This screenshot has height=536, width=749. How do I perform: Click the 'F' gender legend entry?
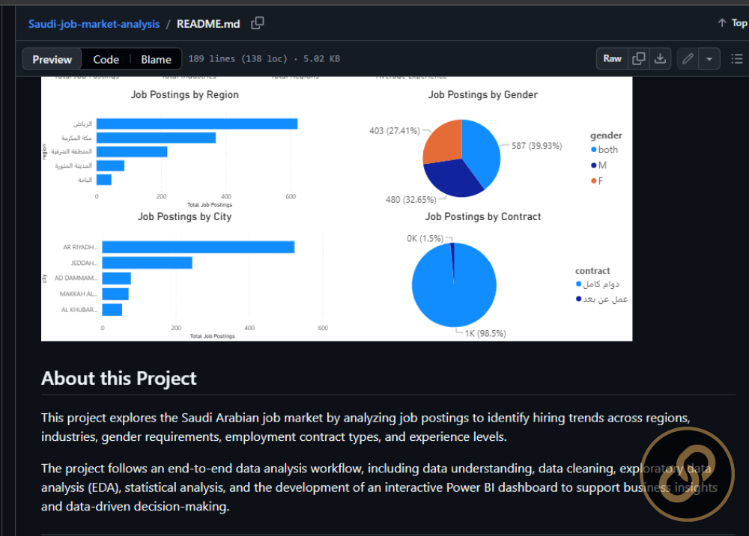(597, 181)
